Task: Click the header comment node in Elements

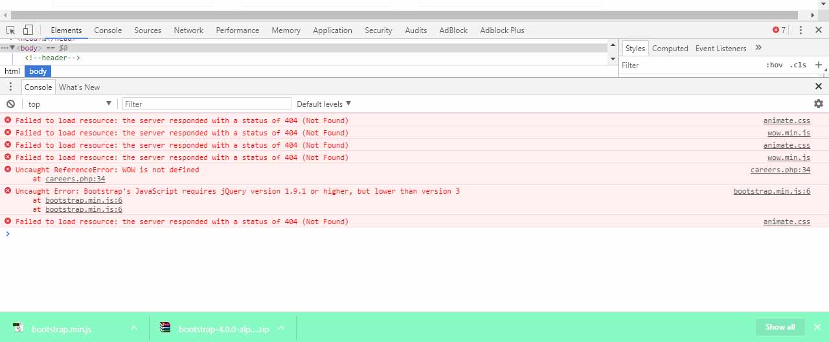Action: pyautogui.click(x=52, y=58)
